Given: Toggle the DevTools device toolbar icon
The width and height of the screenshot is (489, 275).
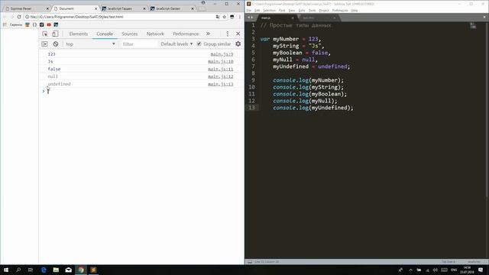Looking at the screenshot, I should tap(55, 34).
